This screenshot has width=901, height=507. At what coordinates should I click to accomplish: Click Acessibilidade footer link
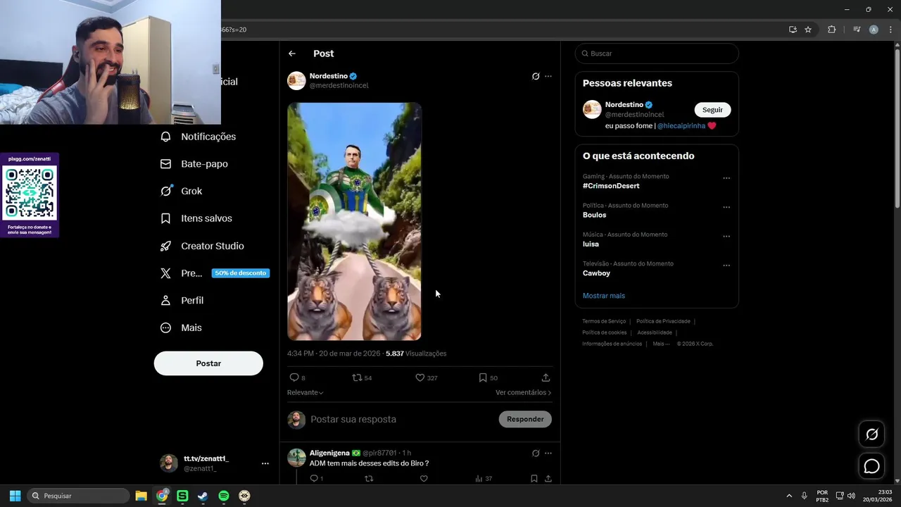click(x=655, y=332)
